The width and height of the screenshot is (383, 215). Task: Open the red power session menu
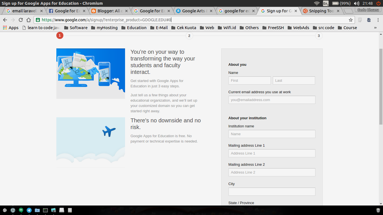[378, 3]
